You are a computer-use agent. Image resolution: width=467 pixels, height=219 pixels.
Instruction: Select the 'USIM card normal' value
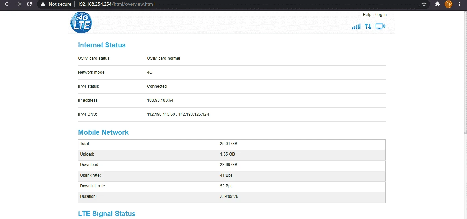(163, 58)
